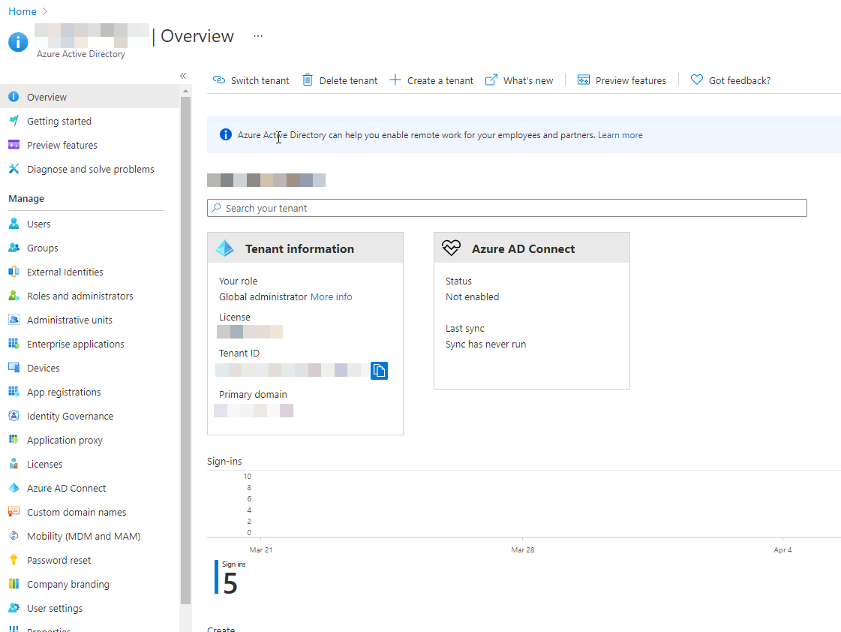
Task: Click the Azure AD Connect sidebar icon
Action: [14, 488]
